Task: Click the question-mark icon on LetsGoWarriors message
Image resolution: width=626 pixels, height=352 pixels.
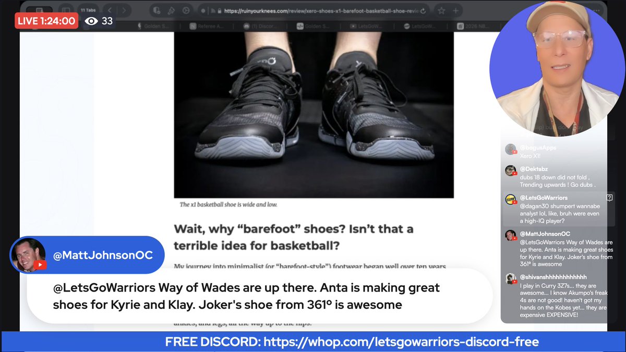Action: [x=609, y=198]
